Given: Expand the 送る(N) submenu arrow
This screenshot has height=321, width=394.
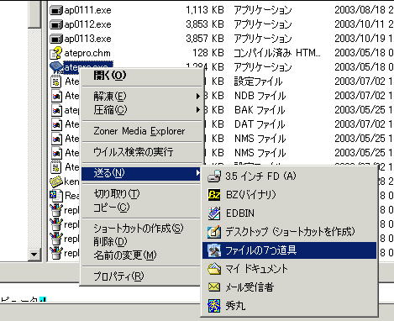Looking at the screenshot, I should (x=198, y=173).
